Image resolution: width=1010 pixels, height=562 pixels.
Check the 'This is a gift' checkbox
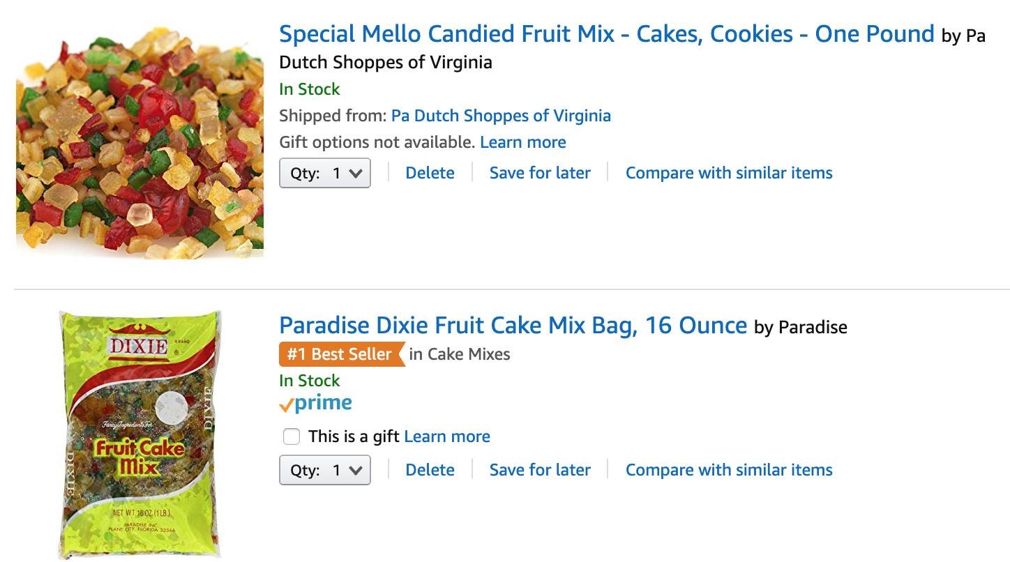[292, 436]
